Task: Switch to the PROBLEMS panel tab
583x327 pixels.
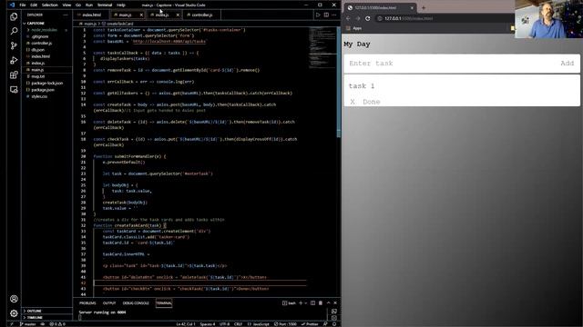Action: tap(87, 302)
